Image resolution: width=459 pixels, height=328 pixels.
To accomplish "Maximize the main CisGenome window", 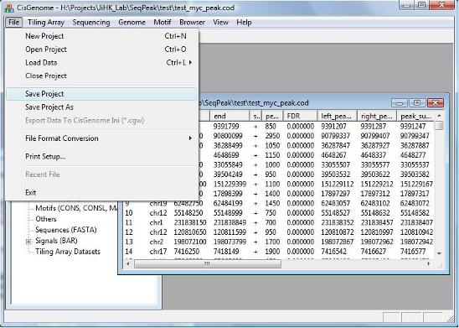I will tap(422, 5).
